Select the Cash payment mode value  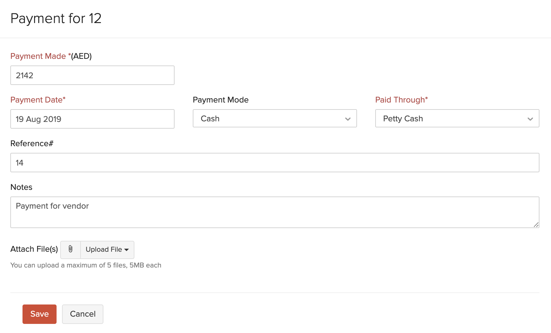[x=210, y=119]
